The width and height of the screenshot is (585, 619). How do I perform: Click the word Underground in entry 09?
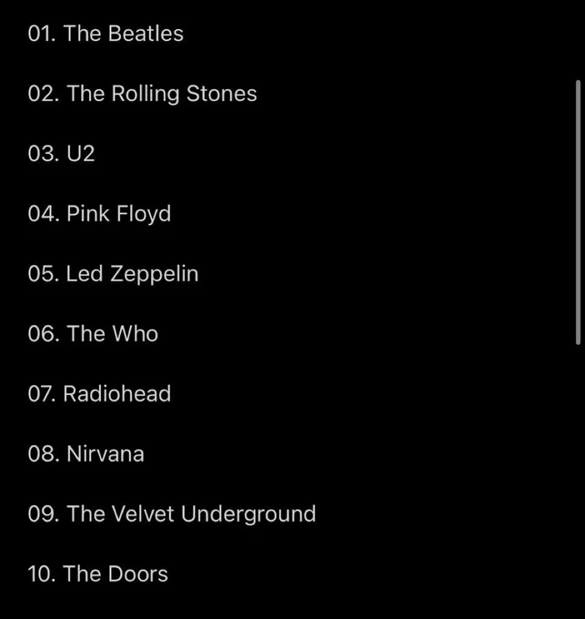248,515
